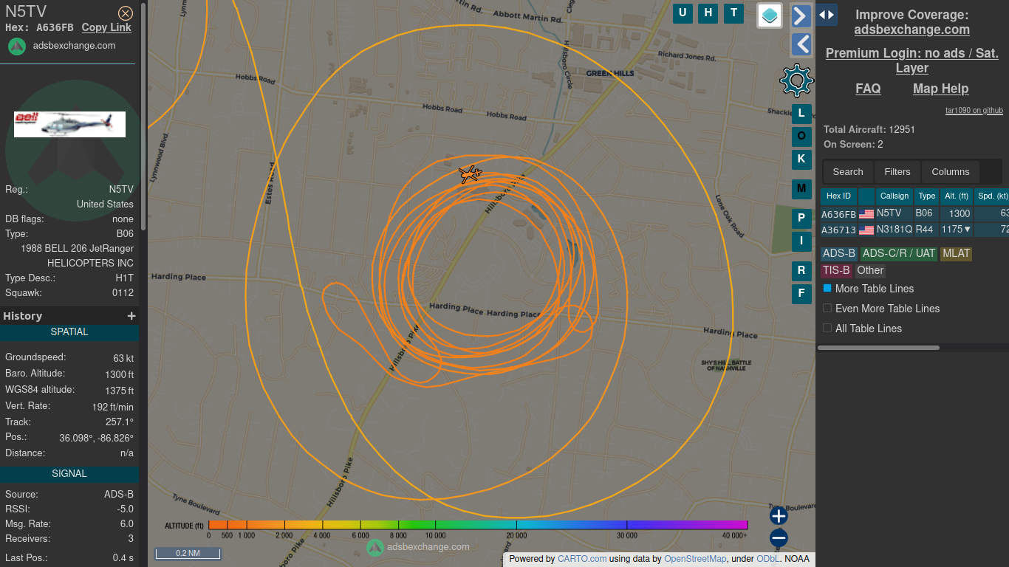Toggle the MLAT source filter
This screenshot has height=567, width=1009.
point(956,253)
